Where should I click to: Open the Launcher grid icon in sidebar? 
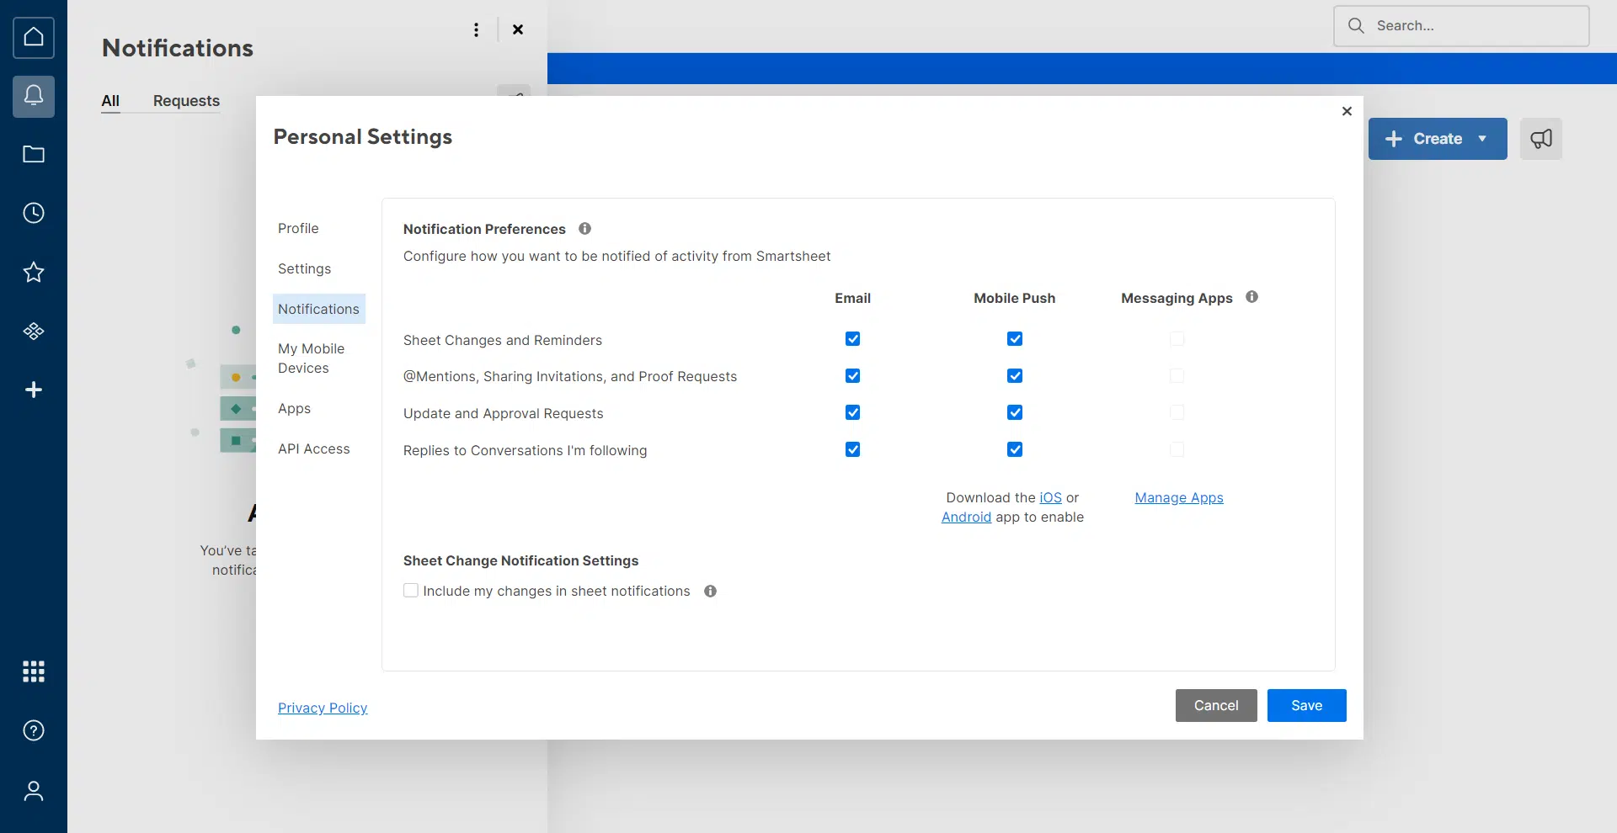coord(34,671)
